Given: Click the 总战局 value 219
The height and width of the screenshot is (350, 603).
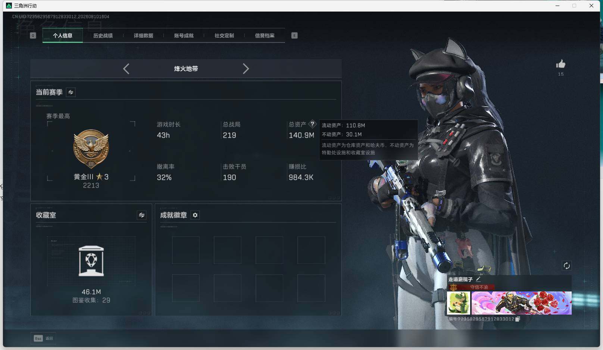Looking at the screenshot, I should point(229,135).
